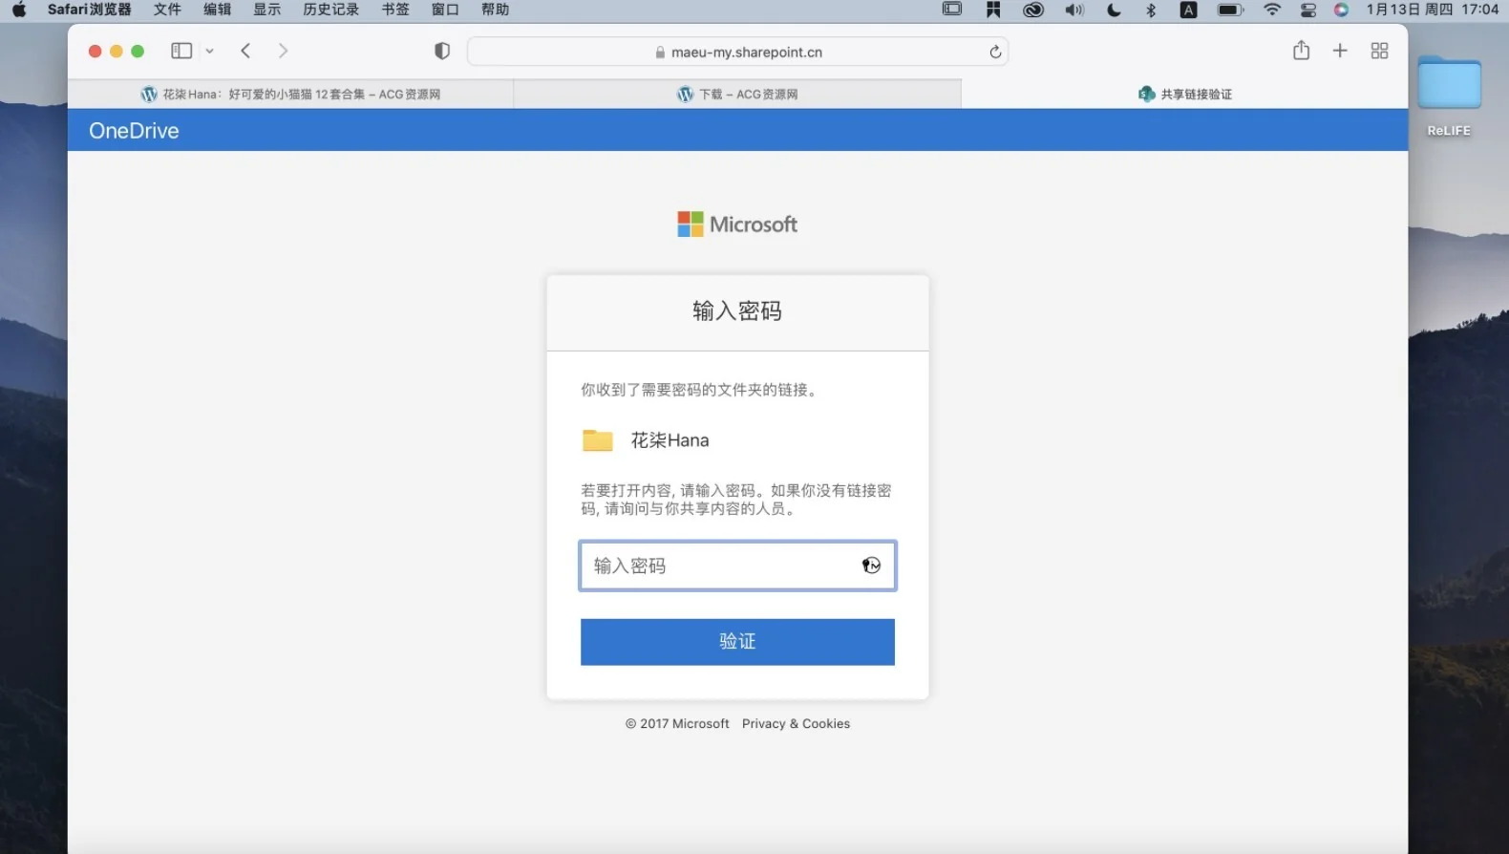
Task: Expand the sidebar options dropdown arrow
Action: [x=209, y=52]
